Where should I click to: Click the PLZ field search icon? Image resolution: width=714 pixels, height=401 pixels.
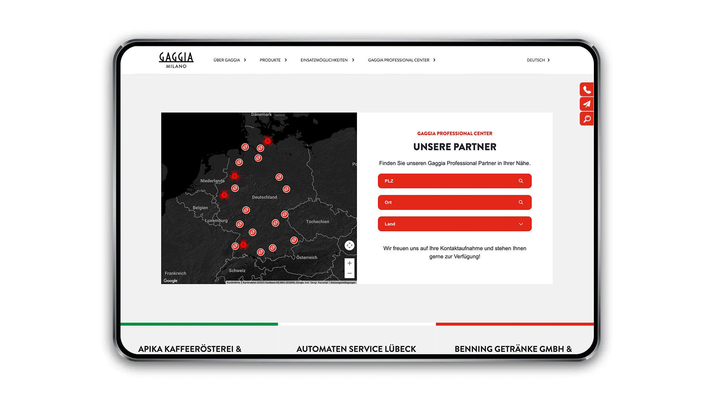click(521, 181)
